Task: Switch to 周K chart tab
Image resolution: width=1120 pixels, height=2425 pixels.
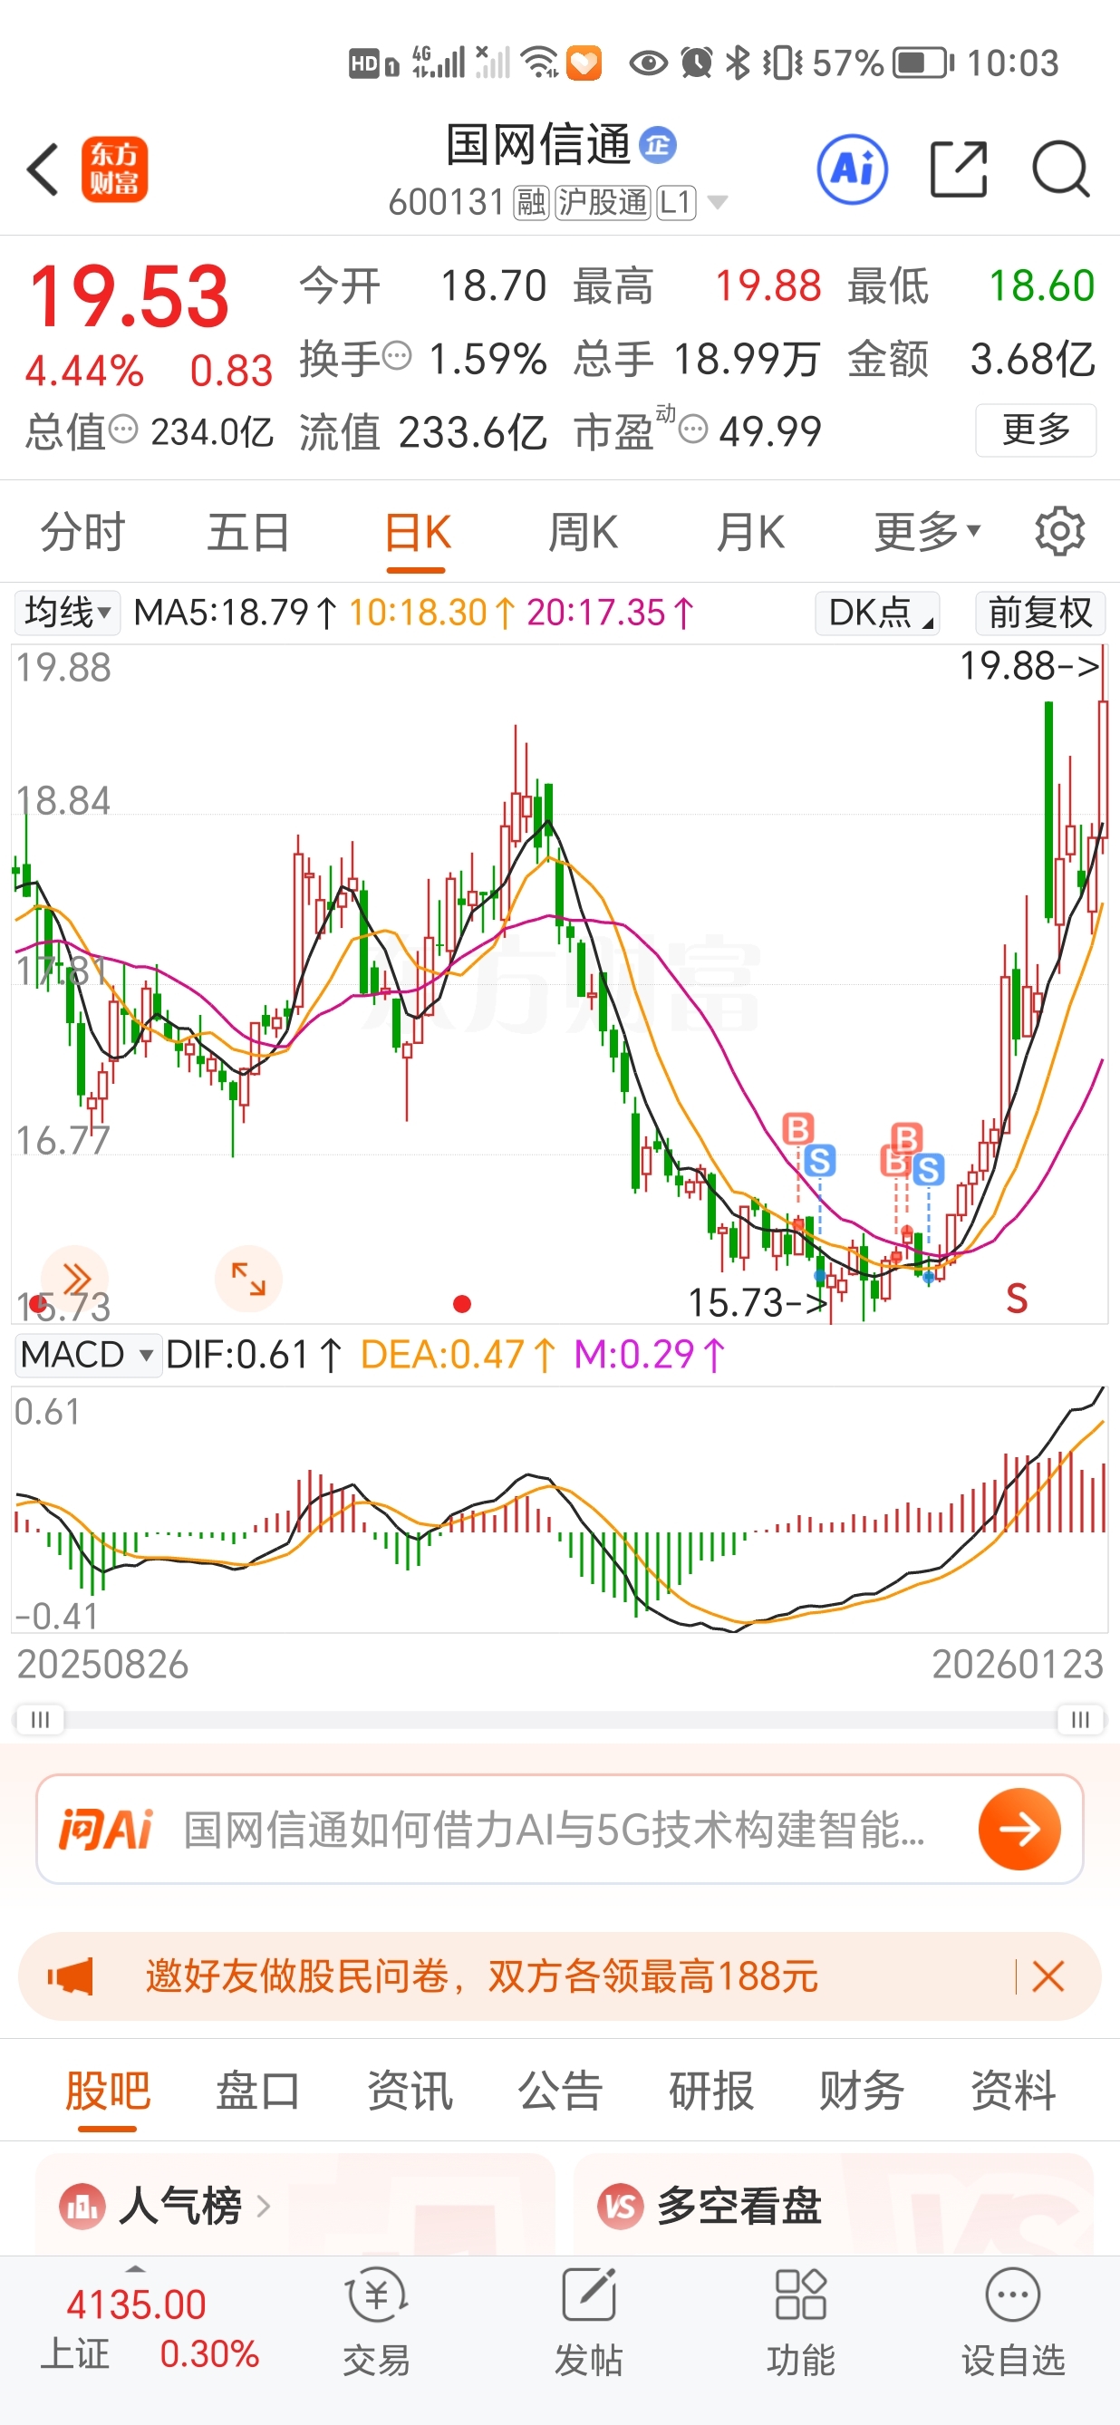Action: [x=584, y=532]
